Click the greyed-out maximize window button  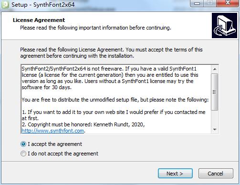tap(210, 3)
